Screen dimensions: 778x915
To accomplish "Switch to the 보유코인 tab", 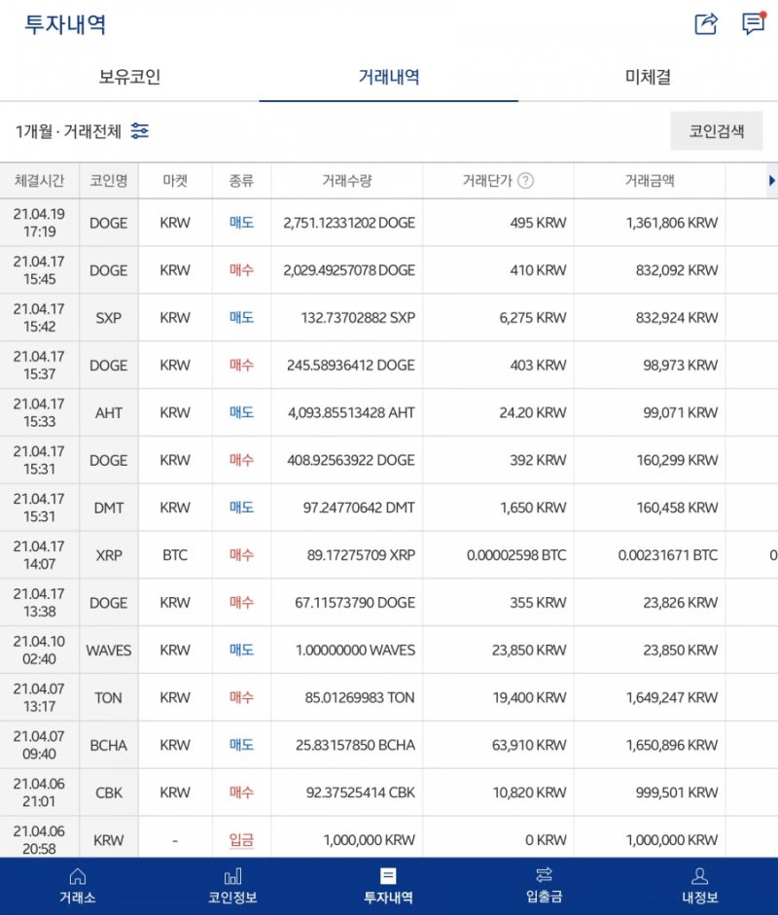I will point(129,77).
